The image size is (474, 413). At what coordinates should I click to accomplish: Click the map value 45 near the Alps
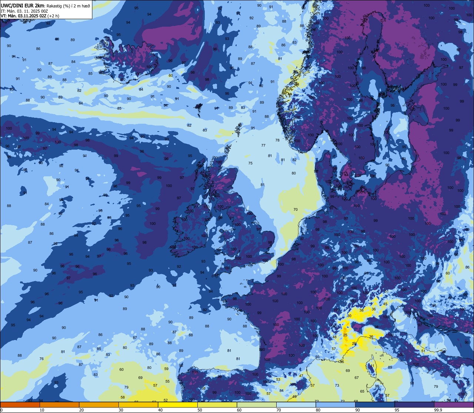[x=385, y=304]
